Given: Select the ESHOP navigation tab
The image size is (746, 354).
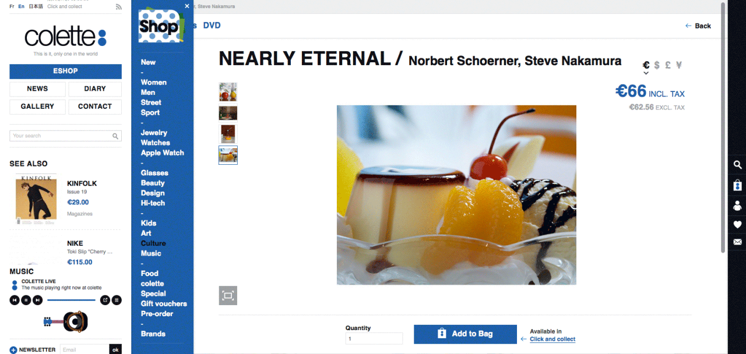Looking at the screenshot, I should (x=65, y=71).
